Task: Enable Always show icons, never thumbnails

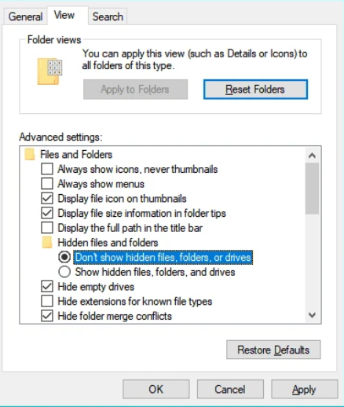Action: (x=47, y=169)
